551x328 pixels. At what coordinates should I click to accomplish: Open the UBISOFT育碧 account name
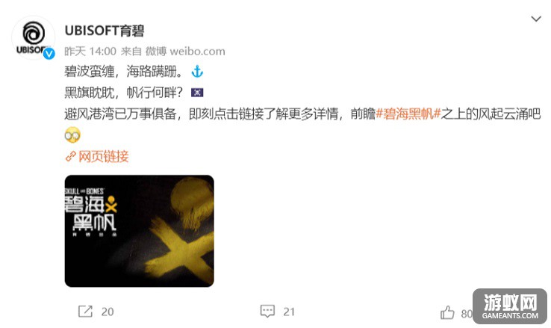tap(105, 31)
